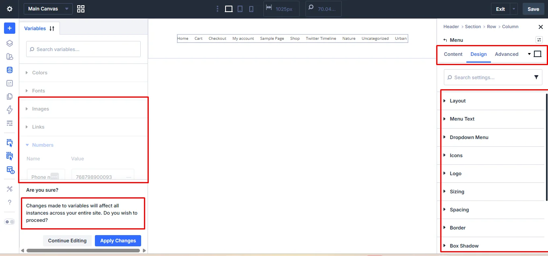Switch to phone view icon

coord(251,9)
